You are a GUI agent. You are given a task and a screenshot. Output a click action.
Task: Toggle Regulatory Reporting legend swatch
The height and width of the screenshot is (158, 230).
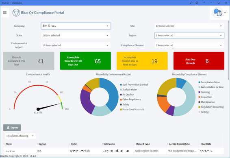200,107
